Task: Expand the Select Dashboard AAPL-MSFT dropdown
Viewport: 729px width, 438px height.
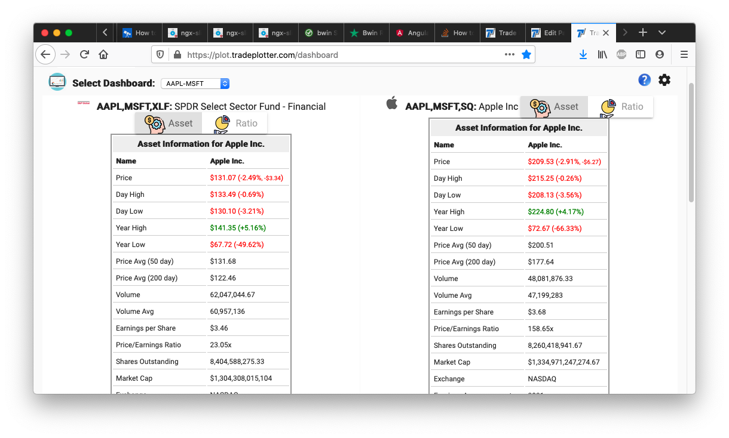Action: [x=195, y=84]
